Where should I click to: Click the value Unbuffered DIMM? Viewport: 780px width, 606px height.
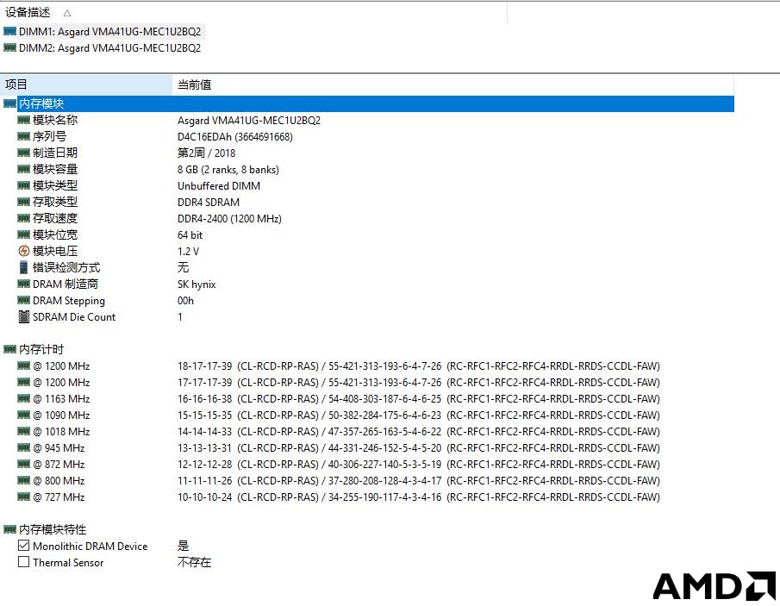[x=219, y=185]
